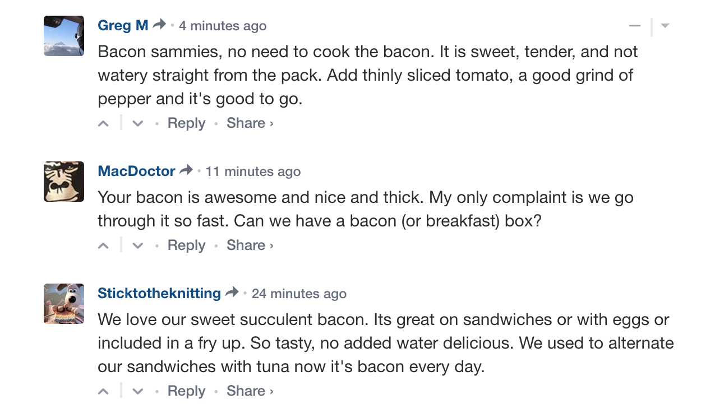Upvote Greg M's bacon sammies comment
701x408 pixels.
coord(103,124)
